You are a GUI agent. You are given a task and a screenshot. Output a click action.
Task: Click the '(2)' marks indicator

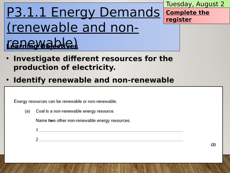pos(213,144)
